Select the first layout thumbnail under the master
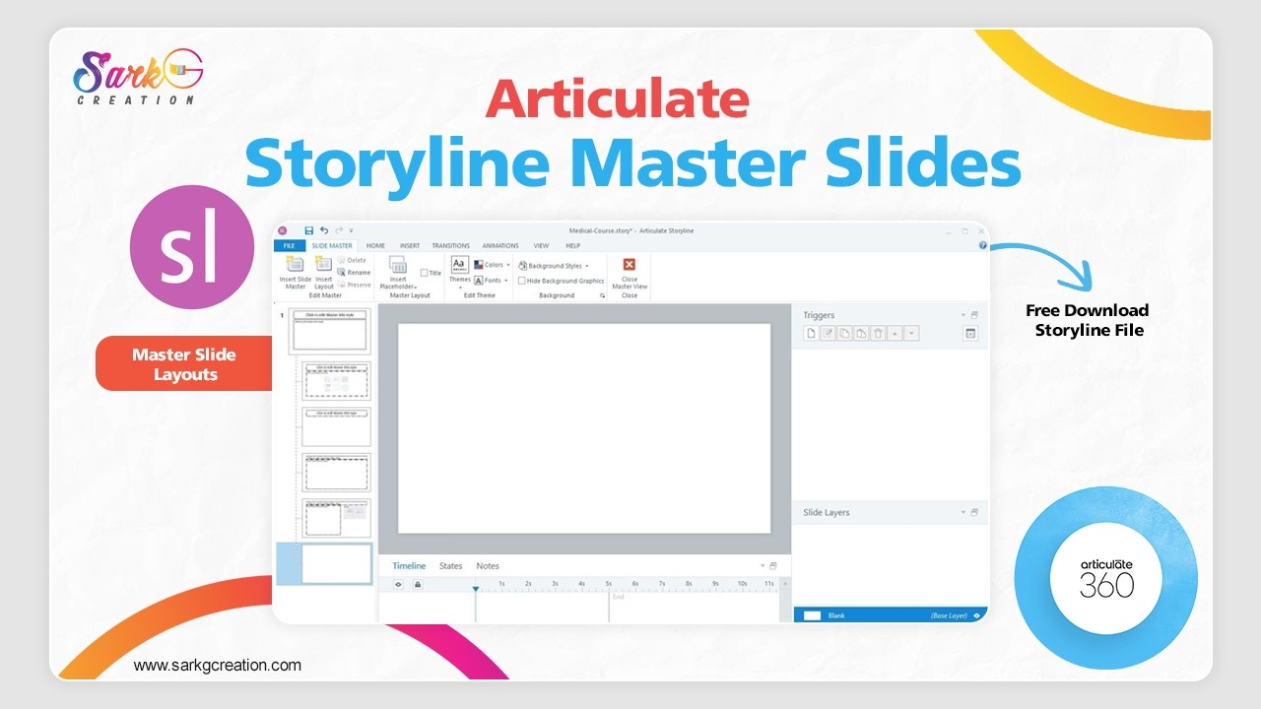The image size is (1261, 709). click(x=337, y=380)
